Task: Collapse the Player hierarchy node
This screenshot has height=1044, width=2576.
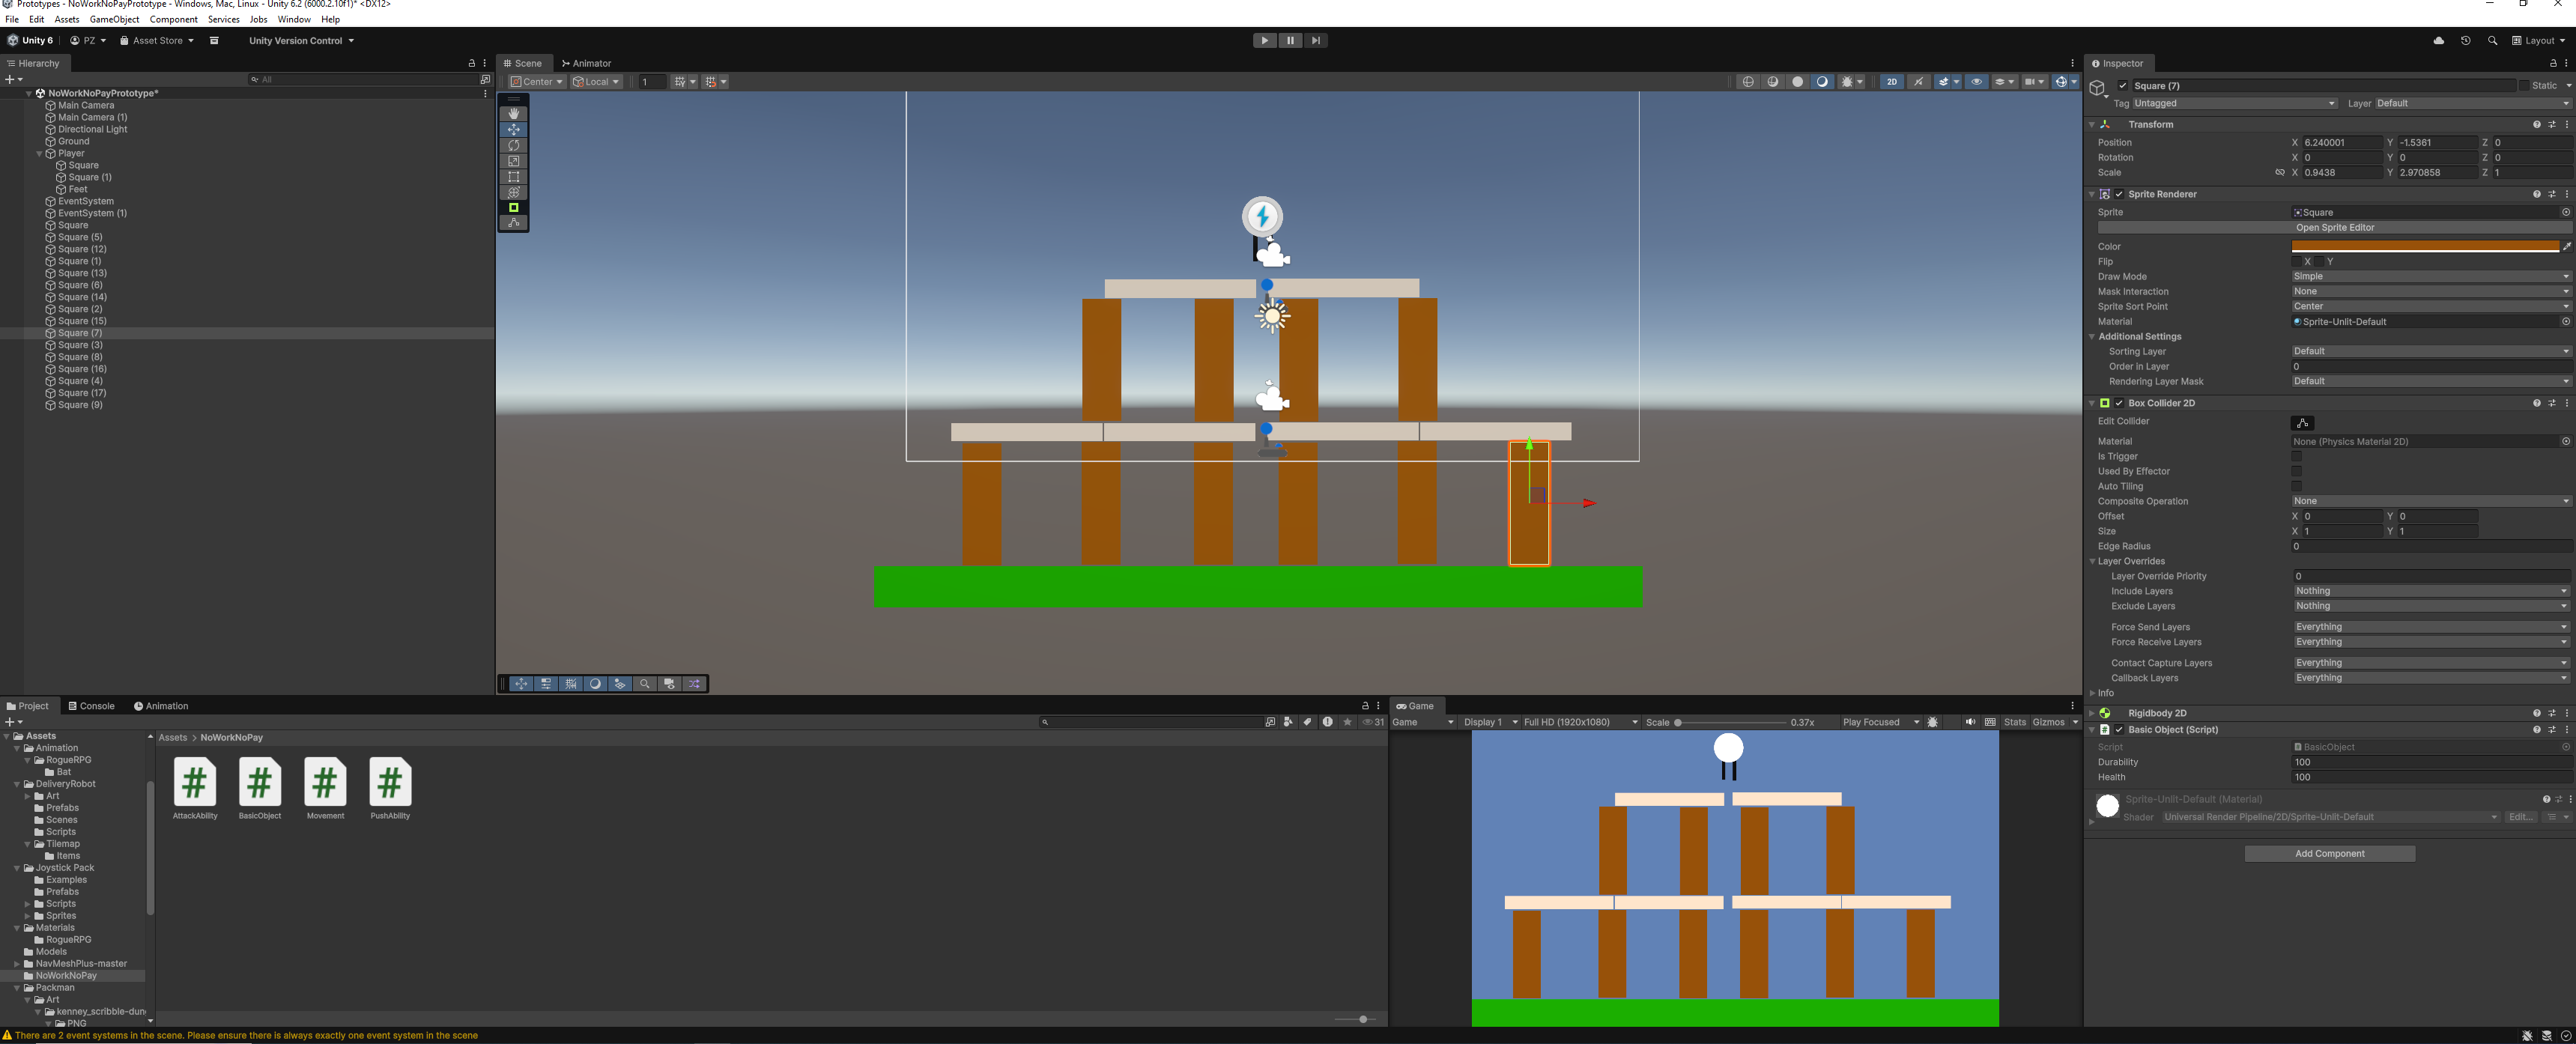Action: click(40, 154)
